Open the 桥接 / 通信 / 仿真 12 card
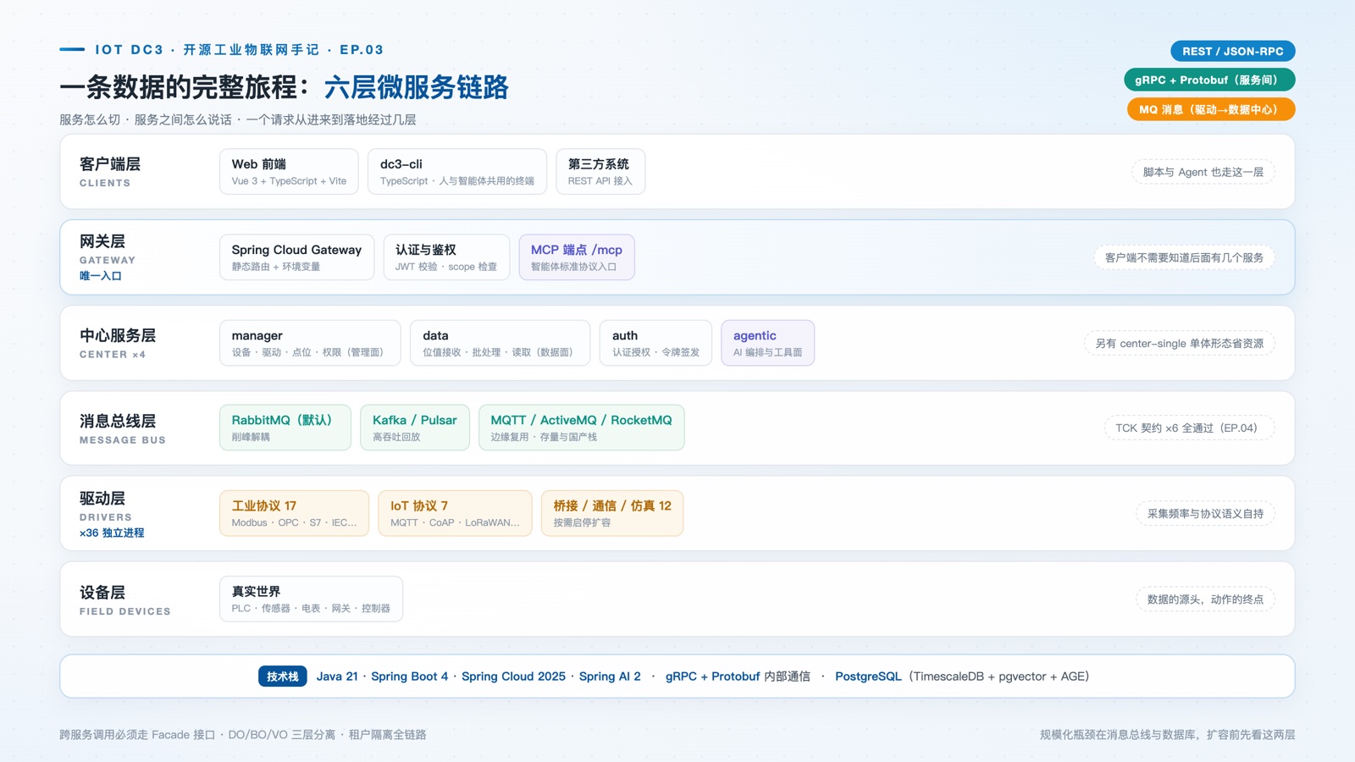The height and width of the screenshot is (762, 1355). pyautogui.click(x=612, y=513)
